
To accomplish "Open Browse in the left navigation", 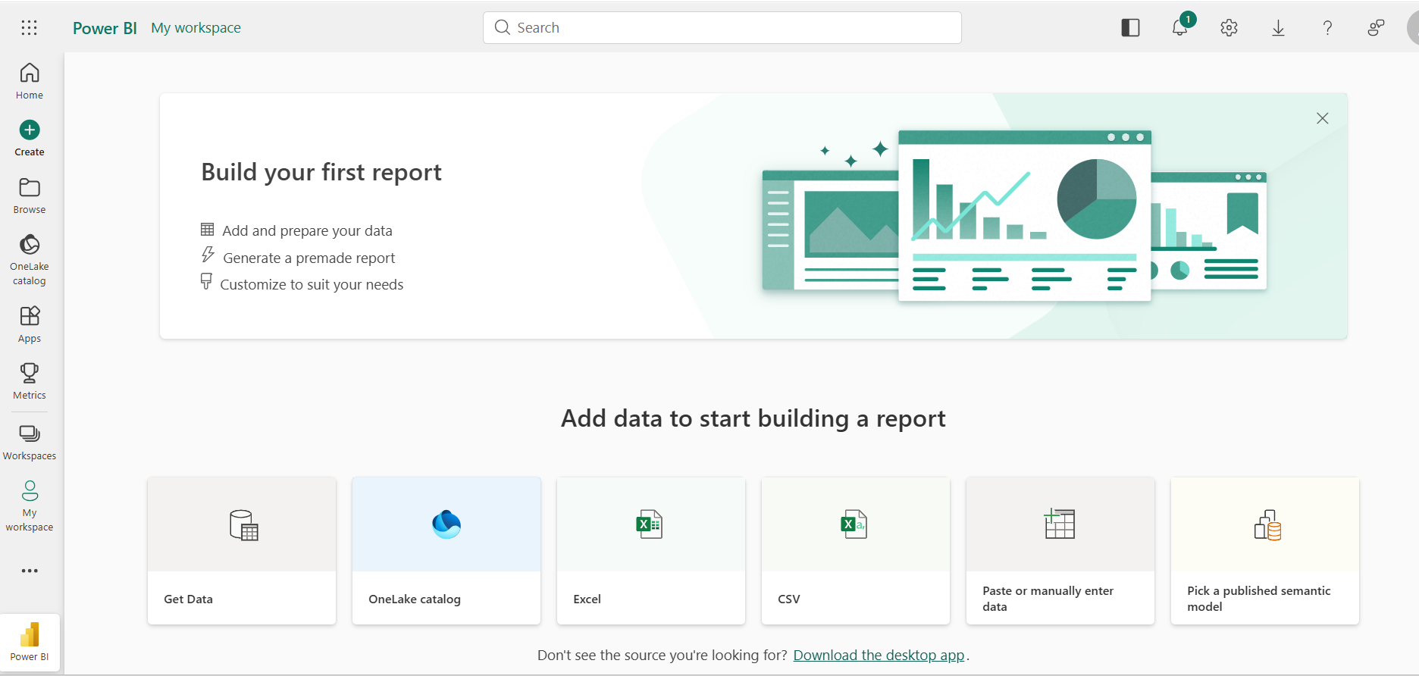I will tap(30, 196).
